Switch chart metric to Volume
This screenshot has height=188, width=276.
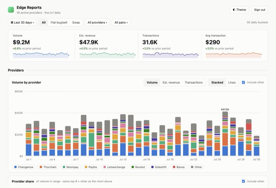(152, 82)
